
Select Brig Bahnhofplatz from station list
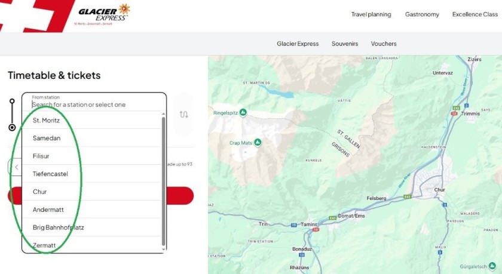point(91,227)
